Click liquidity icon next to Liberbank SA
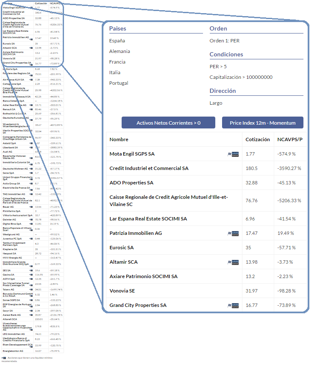Image resolution: width=317 pixels, height=365 pixels. [31, 148]
